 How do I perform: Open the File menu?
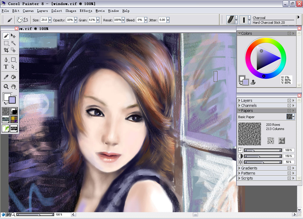coord(5,11)
